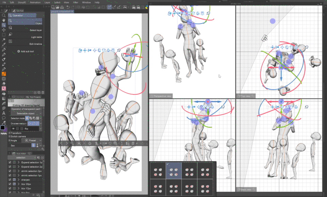Screen dimensions: 327x197
Task: Open Operation of transparent part dropdown
Action: click(26, 109)
